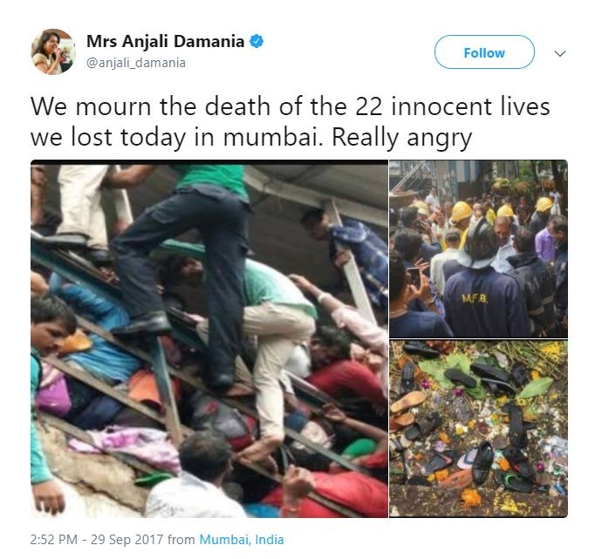595x559 pixels.
Task: Open the large stampede photo
Action: pos(209,338)
